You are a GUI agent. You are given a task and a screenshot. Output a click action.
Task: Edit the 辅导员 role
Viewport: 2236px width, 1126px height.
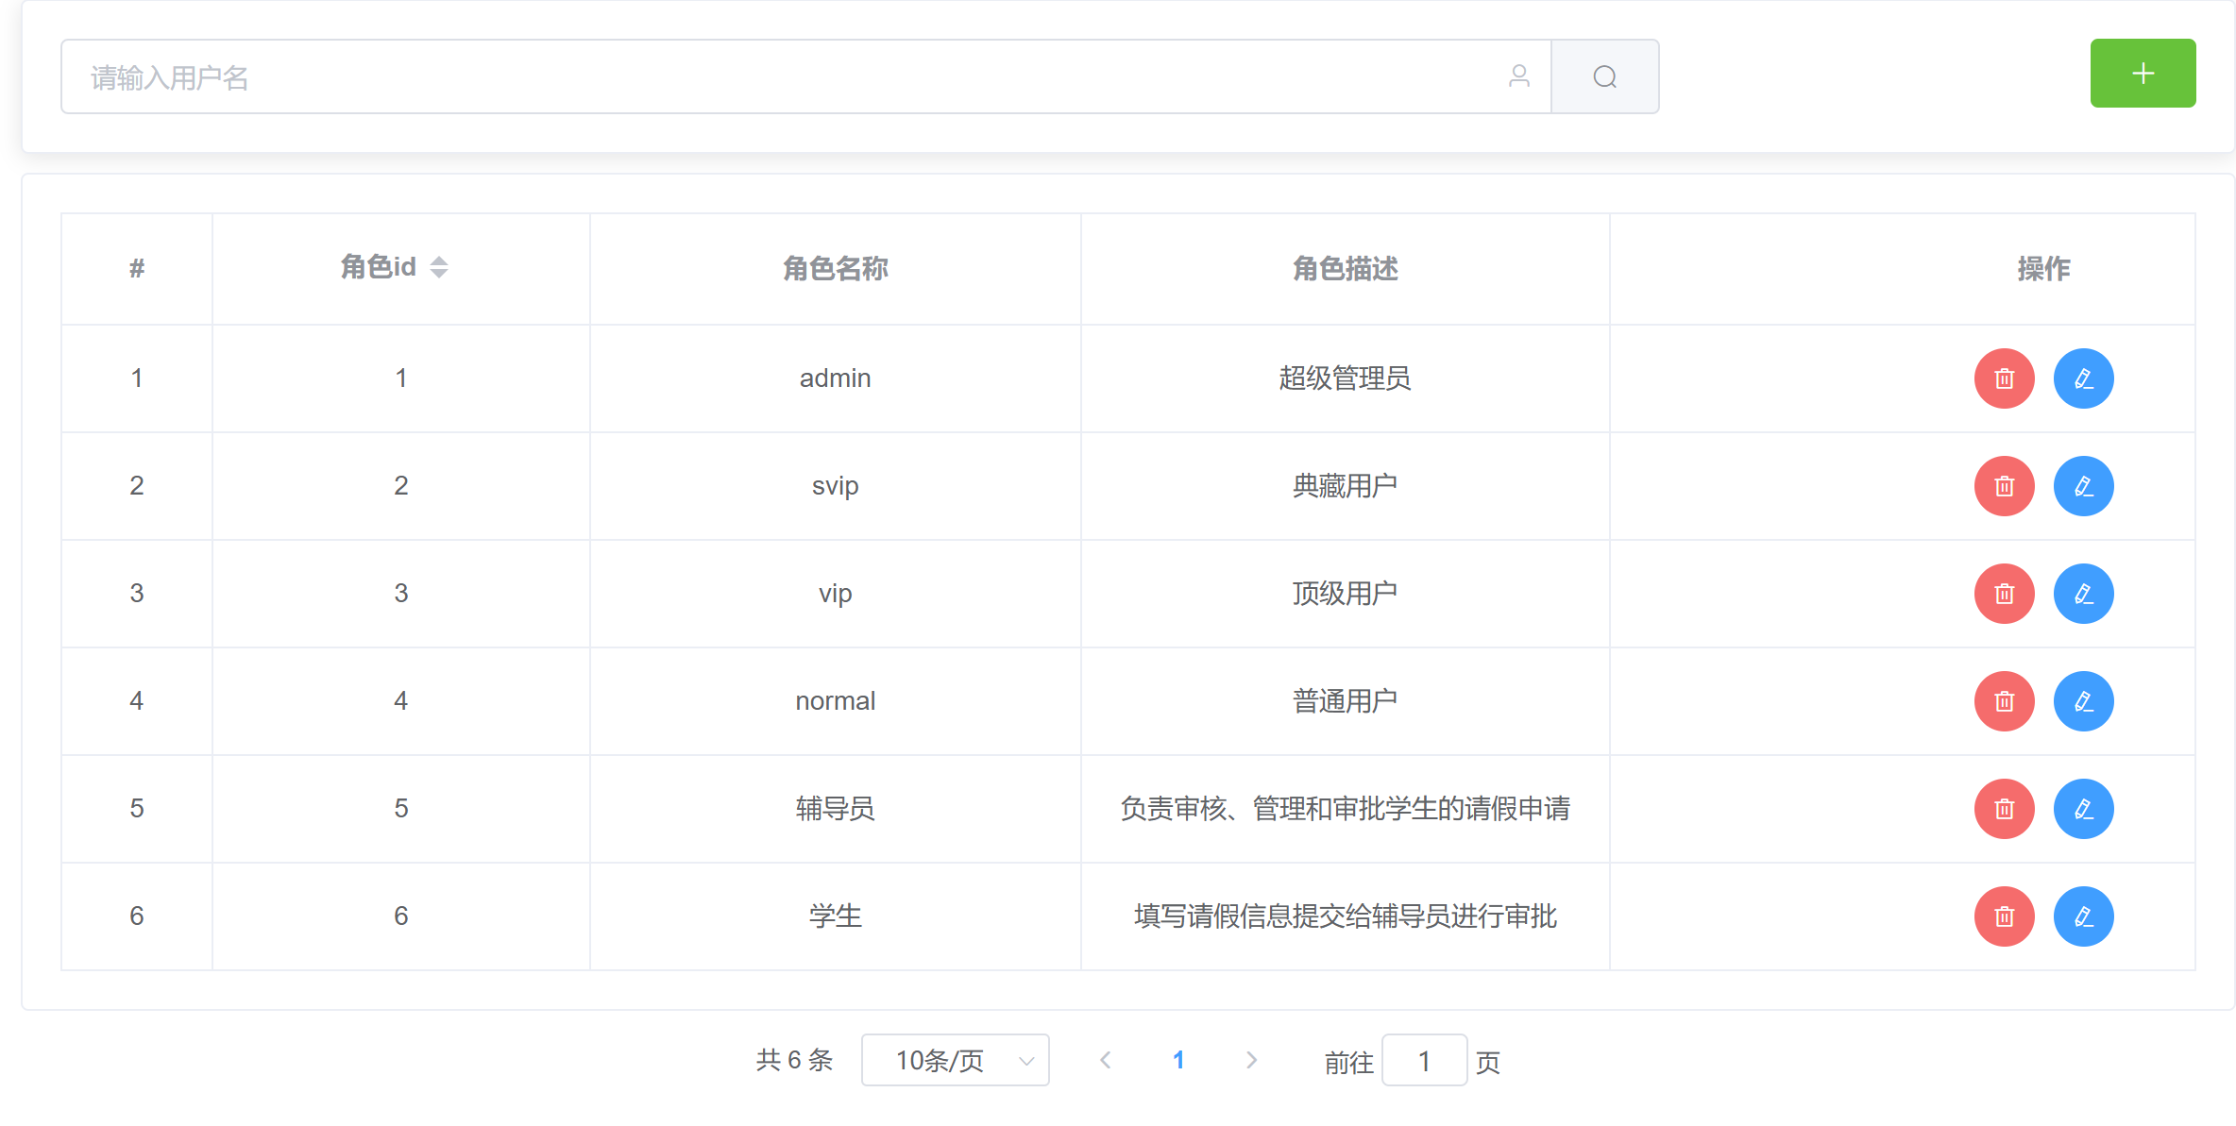[2083, 809]
